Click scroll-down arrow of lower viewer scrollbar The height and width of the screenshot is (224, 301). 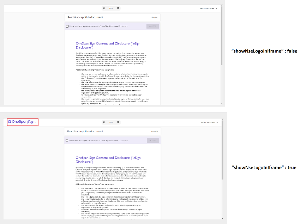tap(223, 218)
